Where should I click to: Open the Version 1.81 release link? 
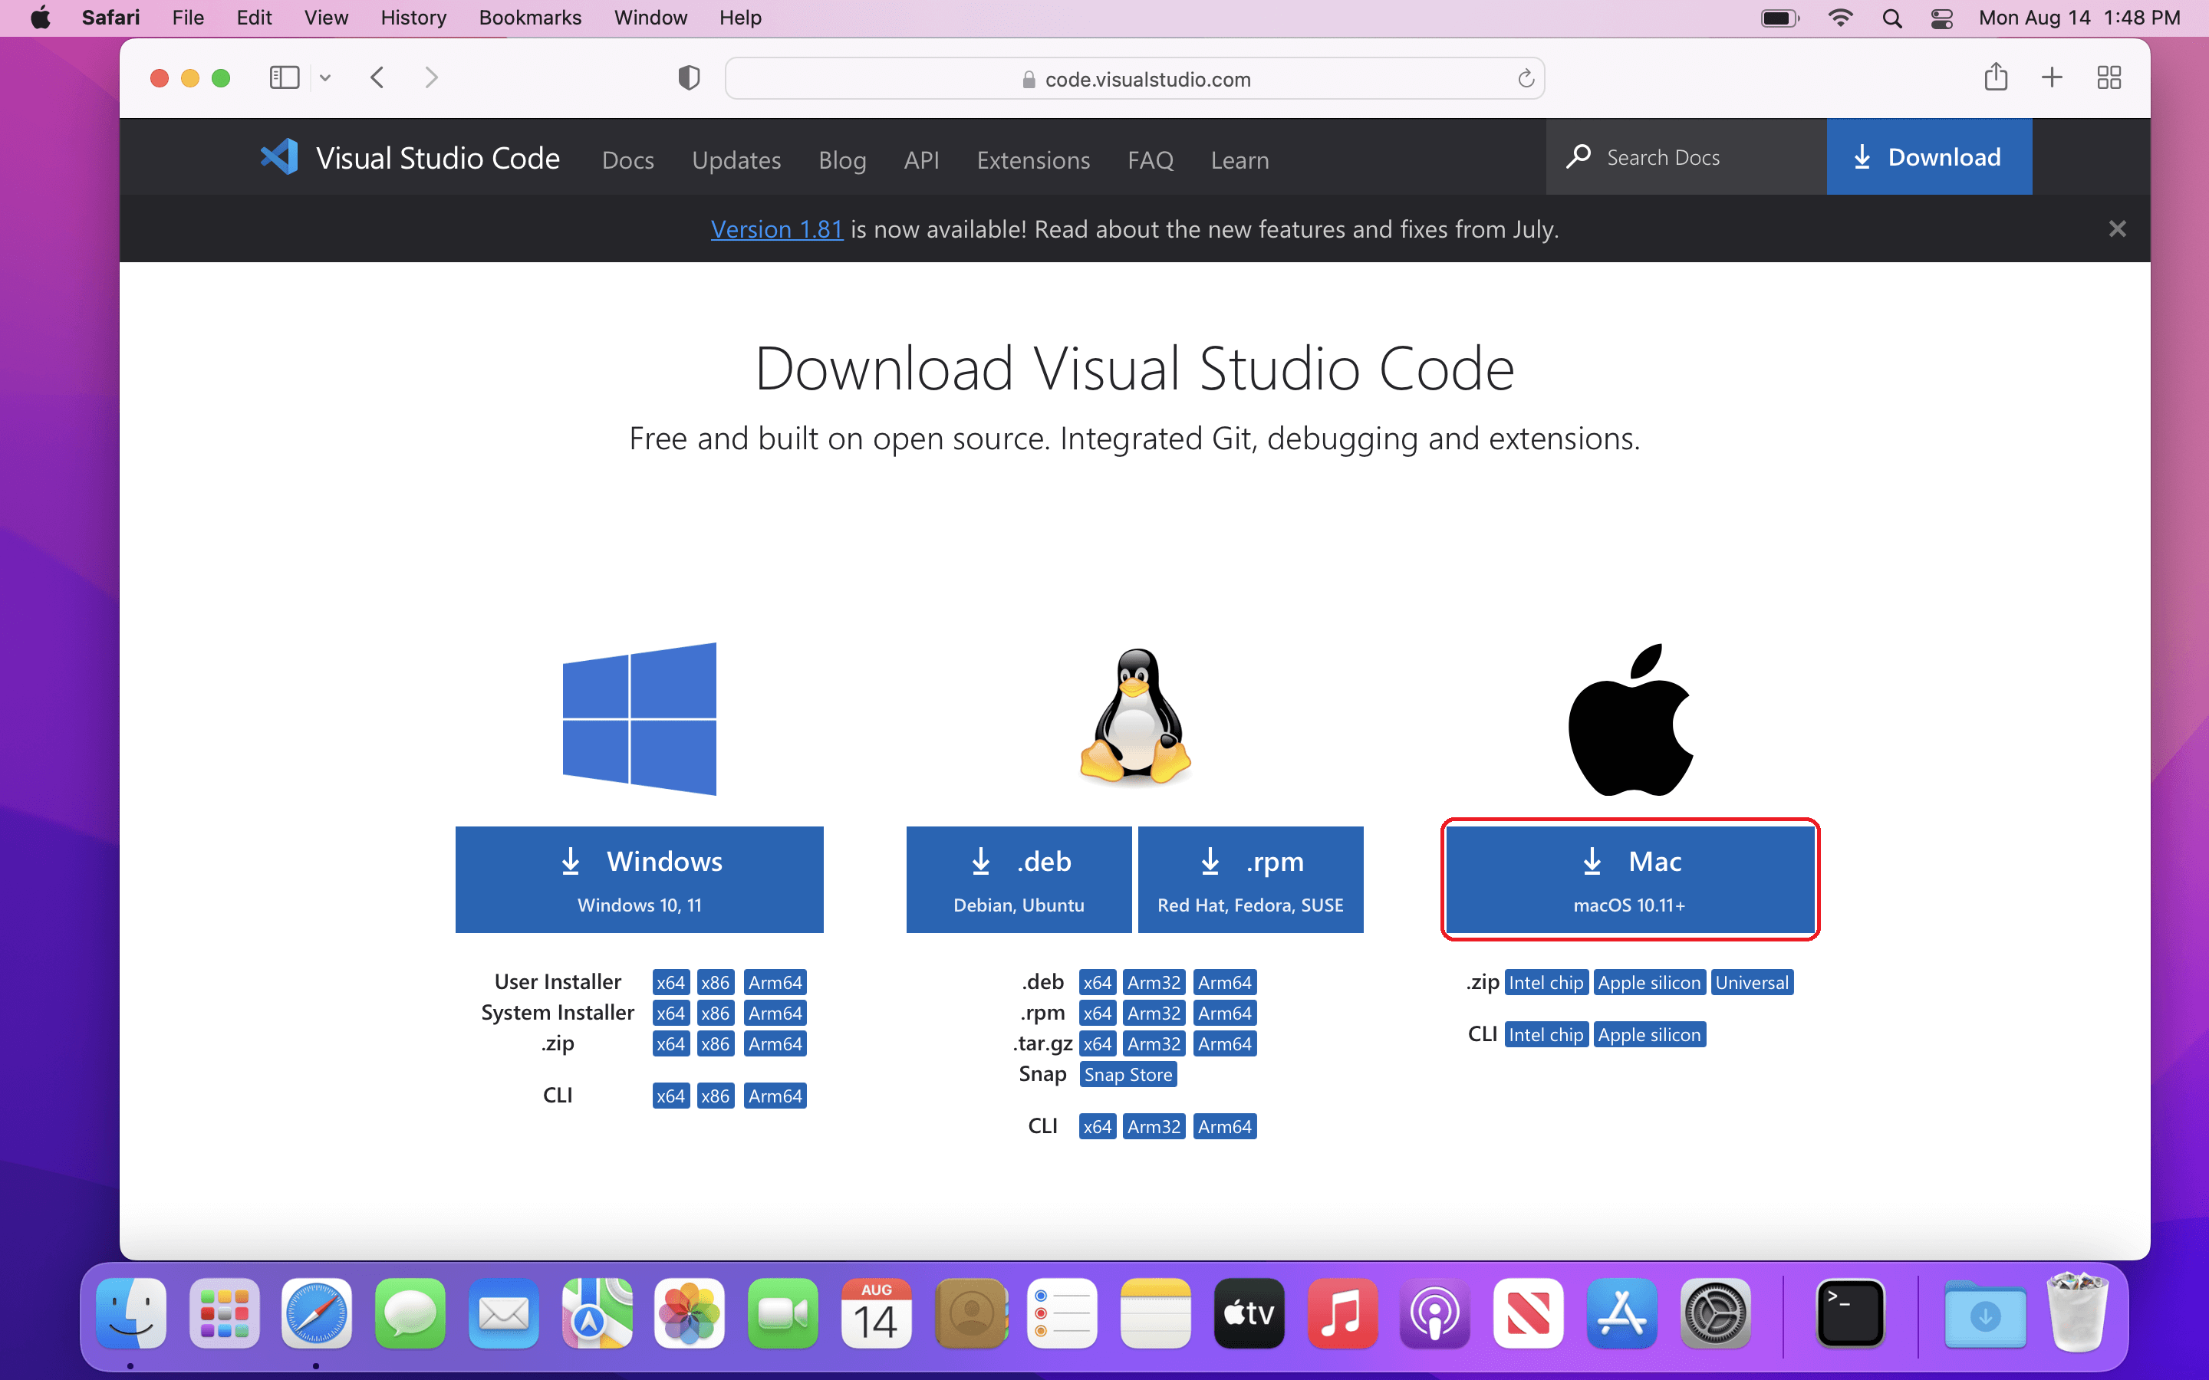pos(776,229)
